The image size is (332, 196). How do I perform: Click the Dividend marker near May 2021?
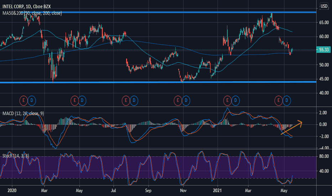click(x=287, y=100)
